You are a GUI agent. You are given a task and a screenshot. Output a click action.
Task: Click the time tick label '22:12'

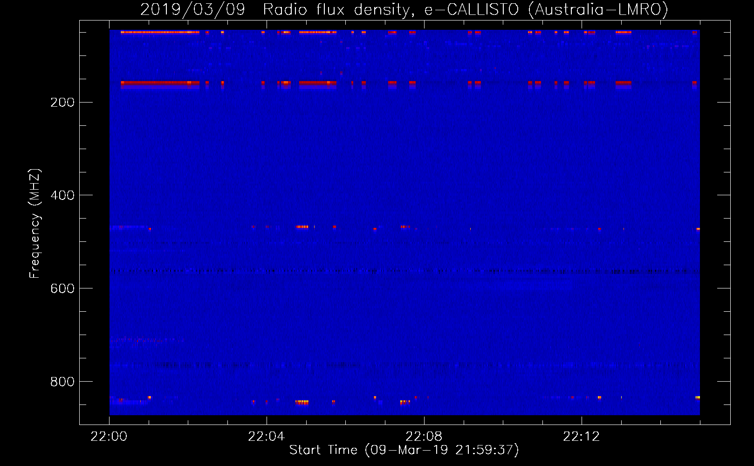coord(582,437)
